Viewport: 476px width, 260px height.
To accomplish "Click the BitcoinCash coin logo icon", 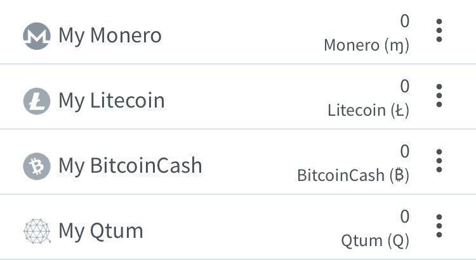I will click(37, 166).
